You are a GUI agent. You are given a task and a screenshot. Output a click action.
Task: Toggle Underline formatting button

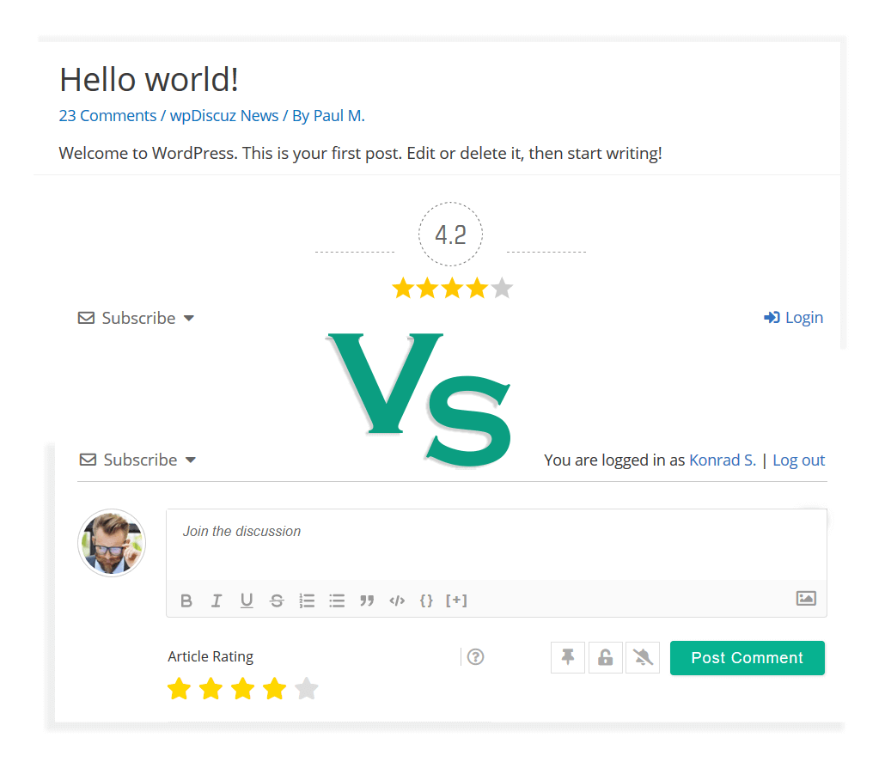tap(247, 600)
